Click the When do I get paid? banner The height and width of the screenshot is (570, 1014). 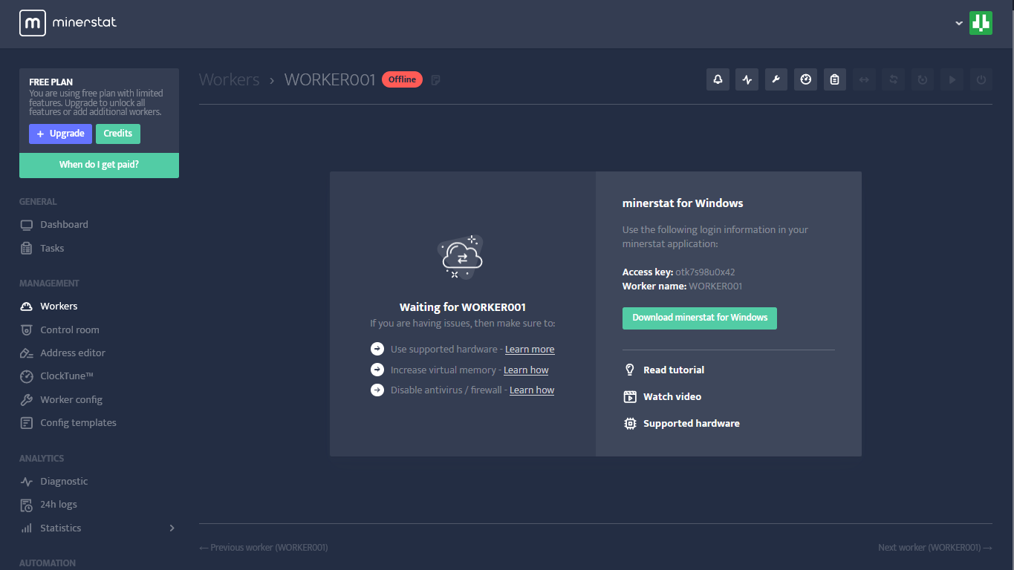[99, 165]
